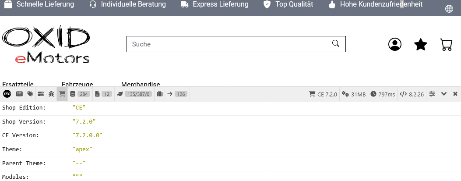461x181 pixels.
Task: Open the user account icon
Action: 395,44
